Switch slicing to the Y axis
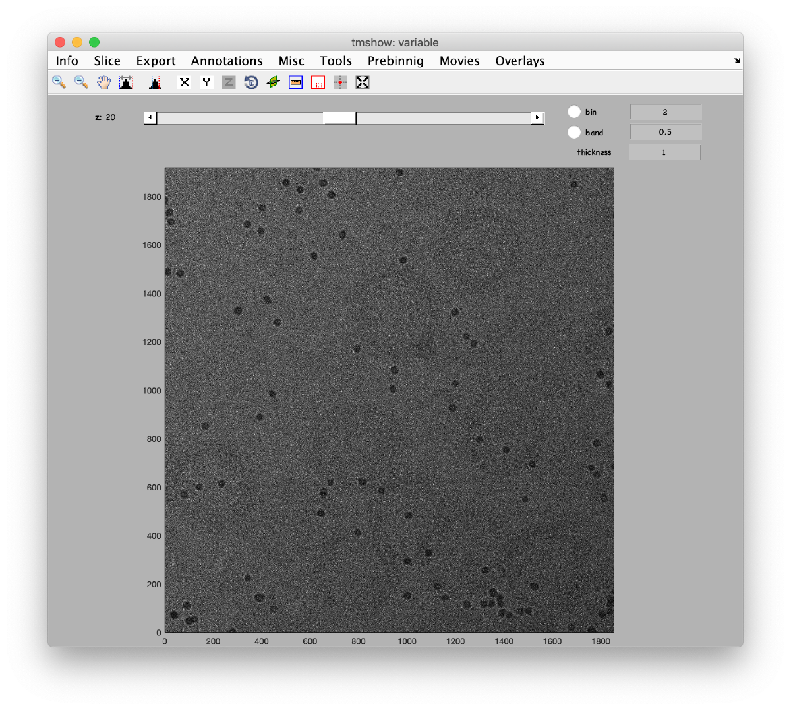Image resolution: width=791 pixels, height=710 pixels. click(206, 82)
